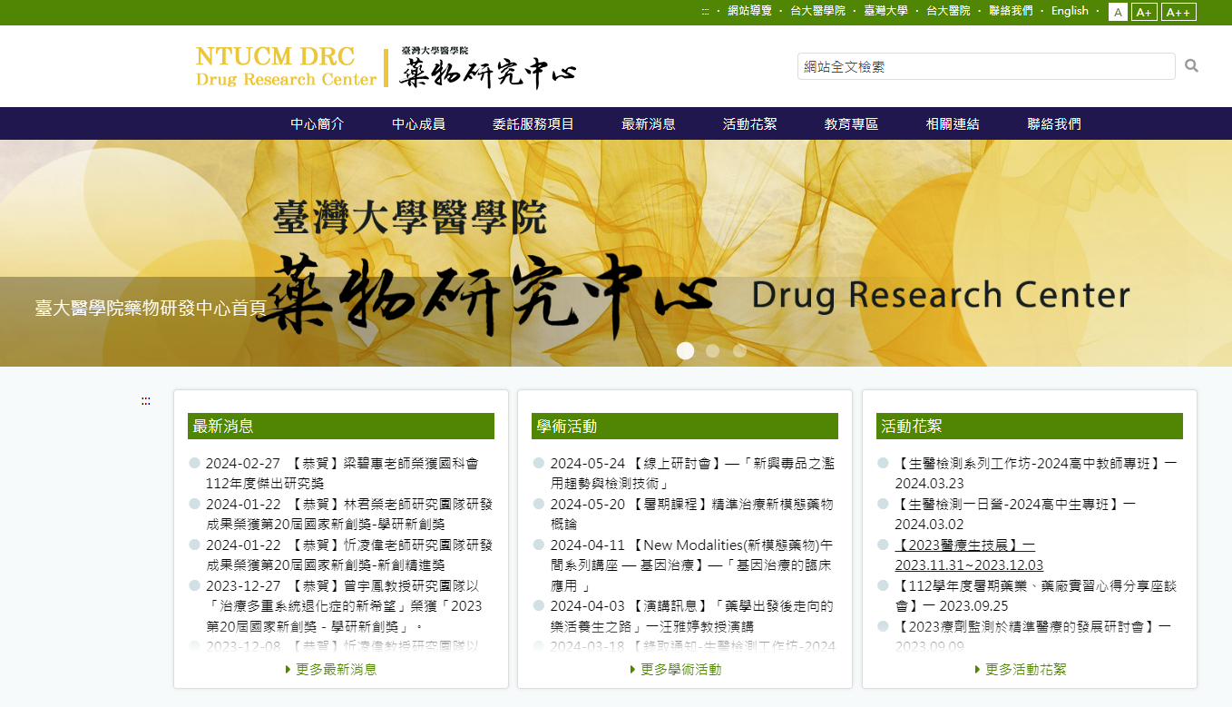
Task: Open the 2024-01-22 林君榮老師 news item
Action: pos(349,514)
